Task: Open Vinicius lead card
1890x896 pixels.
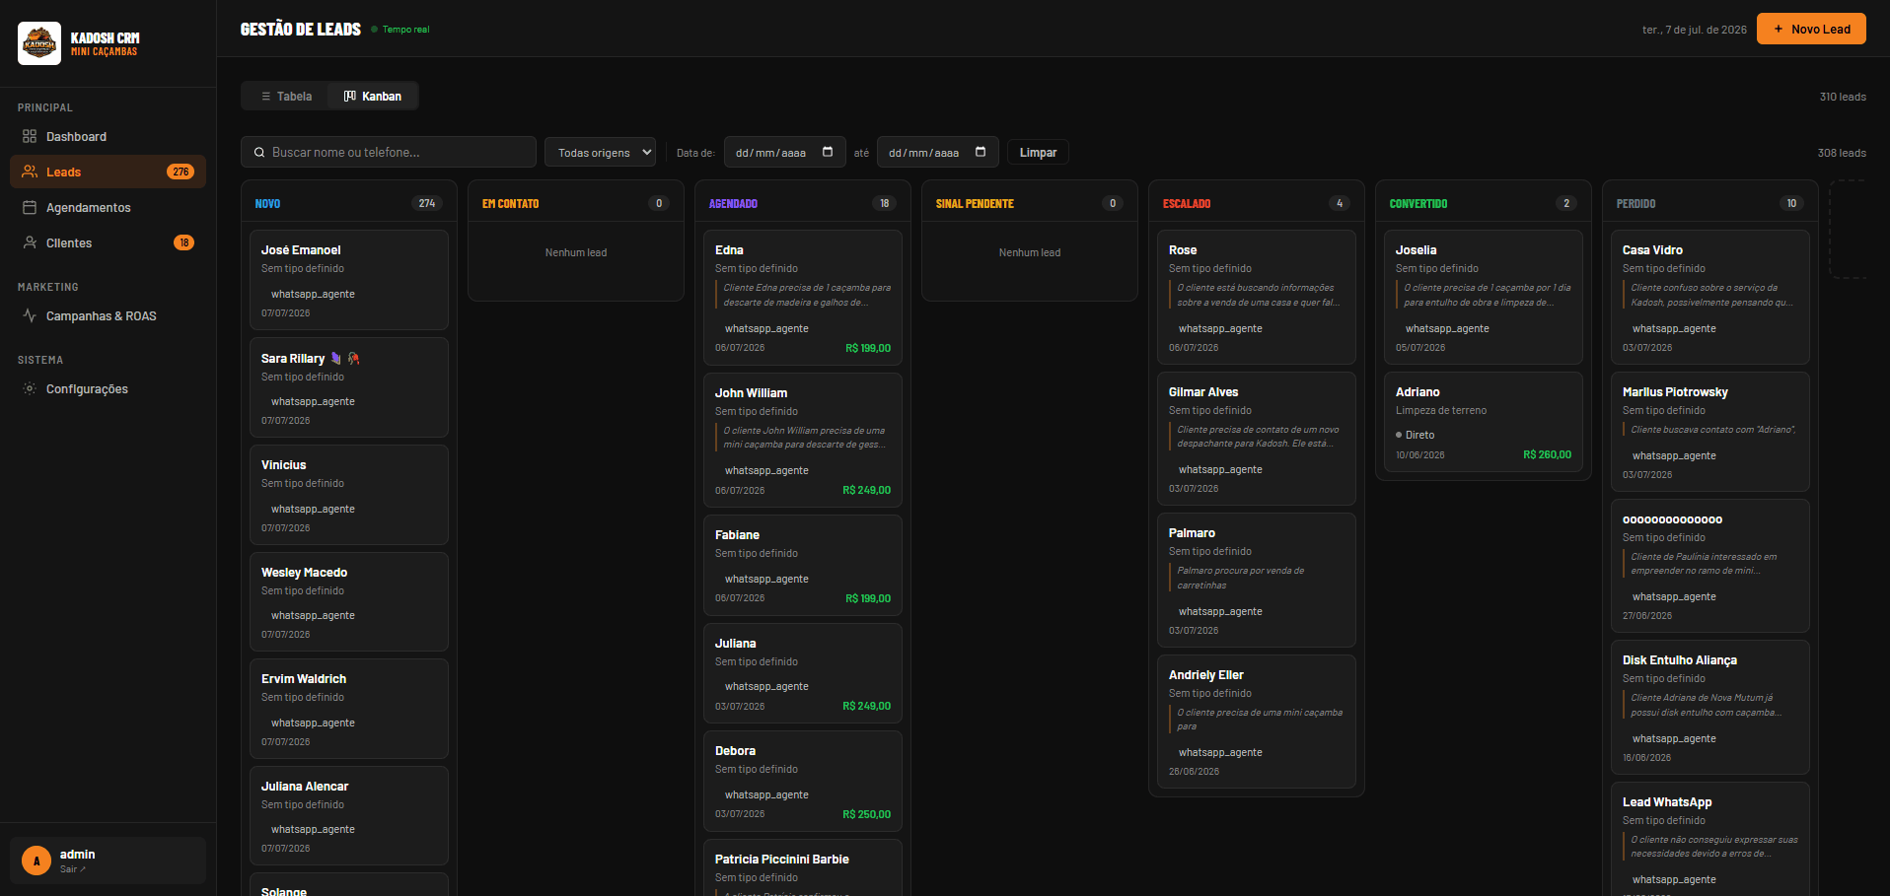Action: 349,495
